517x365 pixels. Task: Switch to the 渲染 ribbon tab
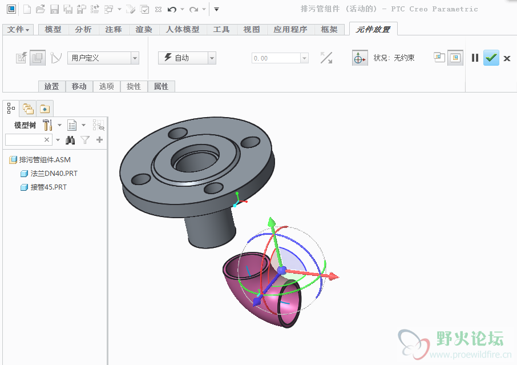coord(144,29)
